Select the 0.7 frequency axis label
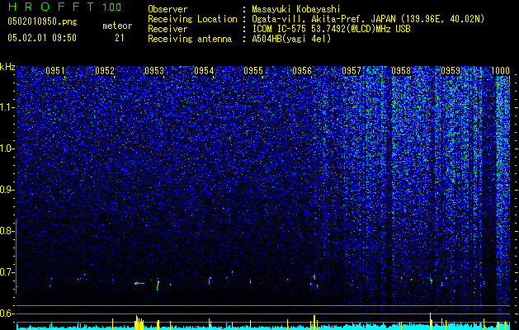Screen dimensions: 519x330 (x=6, y=272)
